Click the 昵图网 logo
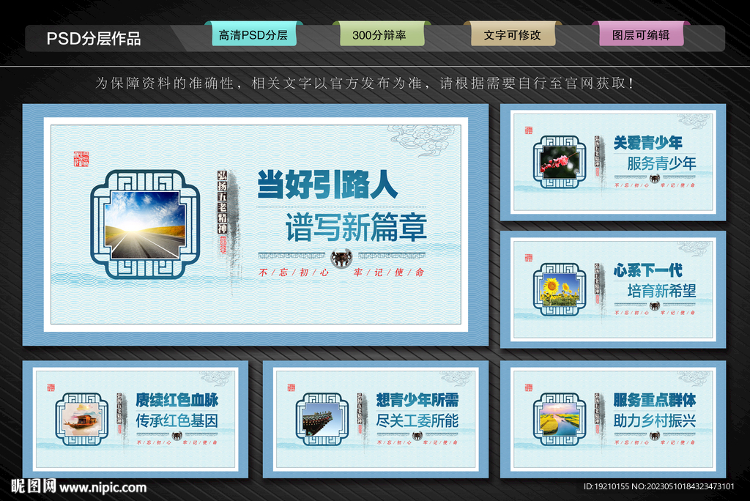 [x=34, y=486]
